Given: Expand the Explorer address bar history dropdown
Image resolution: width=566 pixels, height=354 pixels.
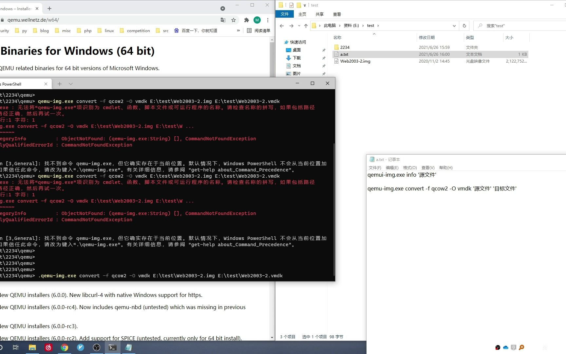Looking at the screenshot, I should (x=454, y=26).
